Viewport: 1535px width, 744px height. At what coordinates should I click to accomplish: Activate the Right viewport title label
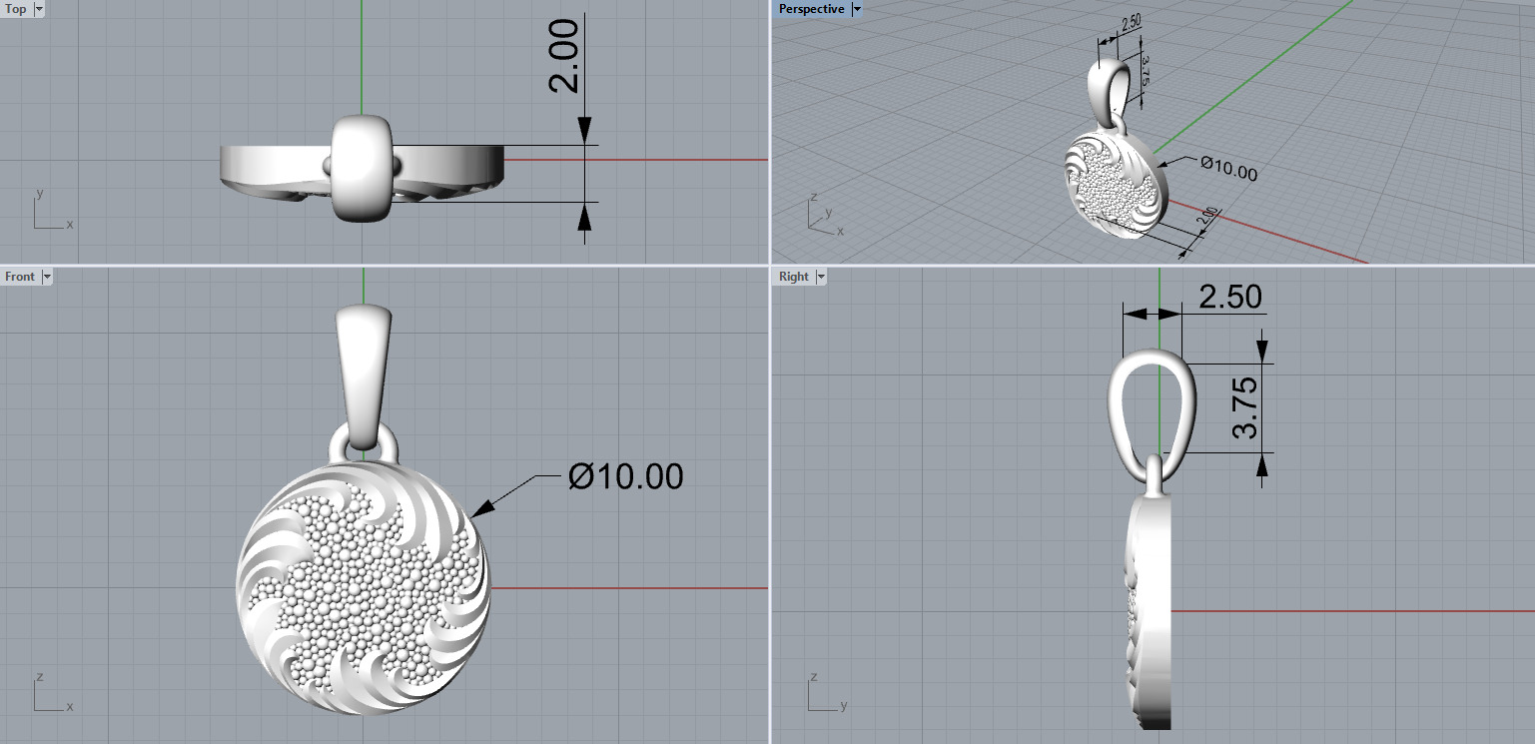(794, 277)
